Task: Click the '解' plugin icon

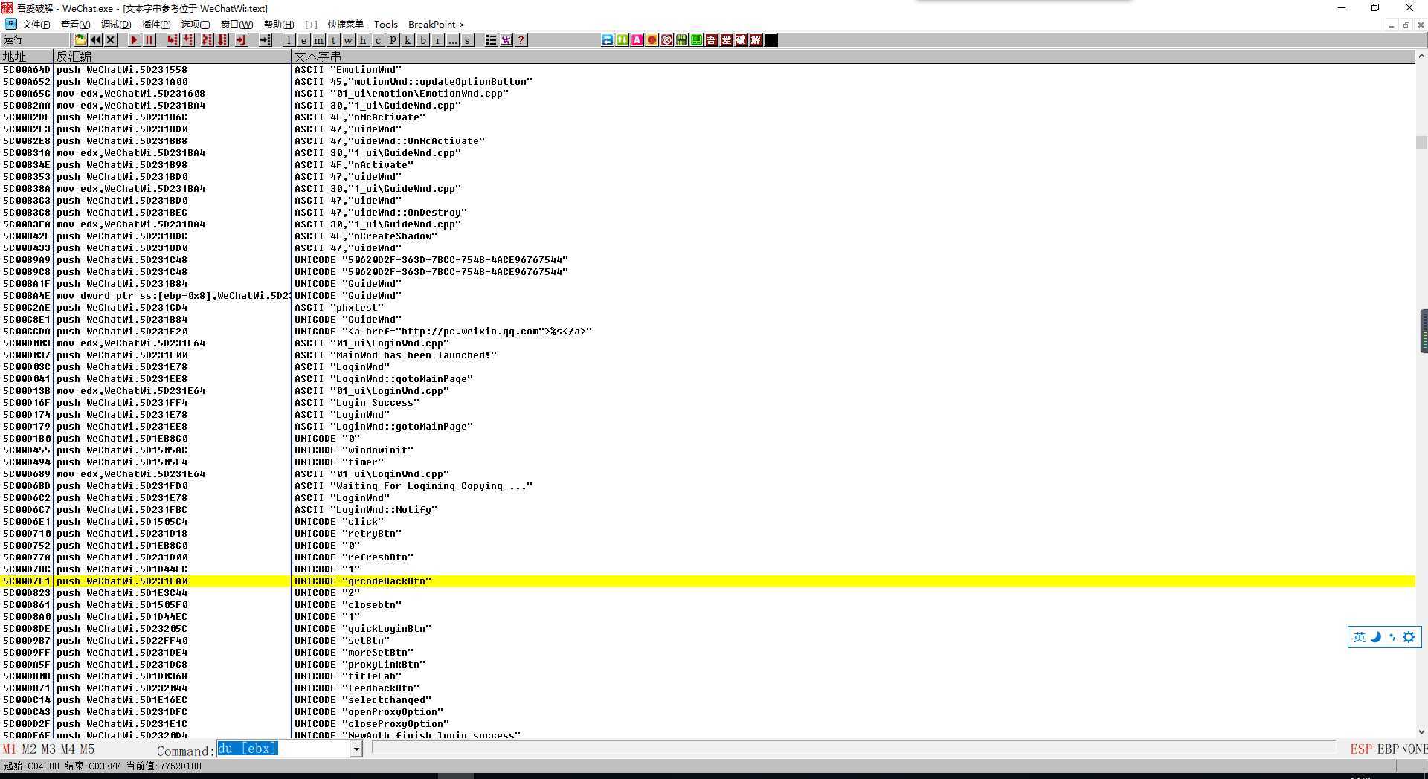Action: pos(756,40)
